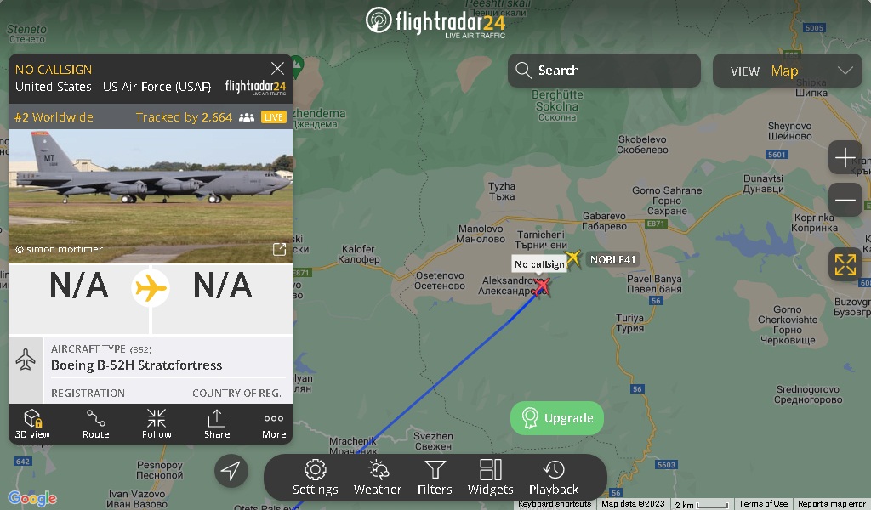Open the Weather layers panel
Screen dimensions: 871x510
377,477
